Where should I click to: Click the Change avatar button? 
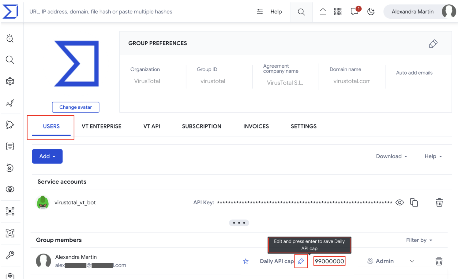point(76,107)
